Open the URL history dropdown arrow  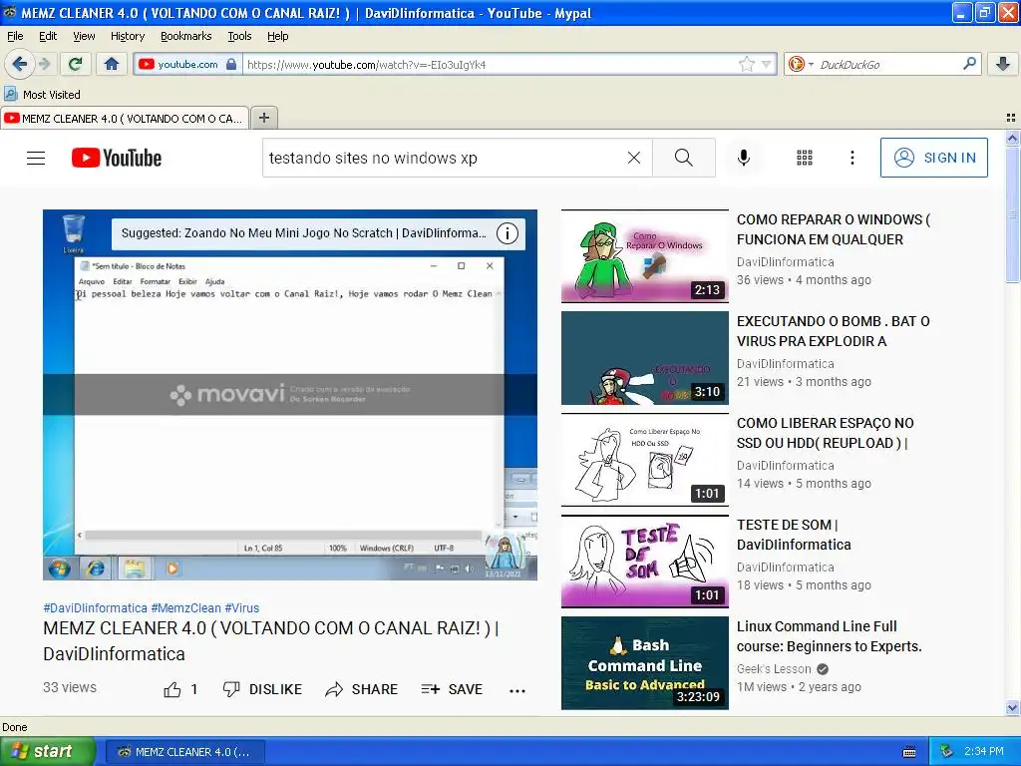(x=767, y=64)
